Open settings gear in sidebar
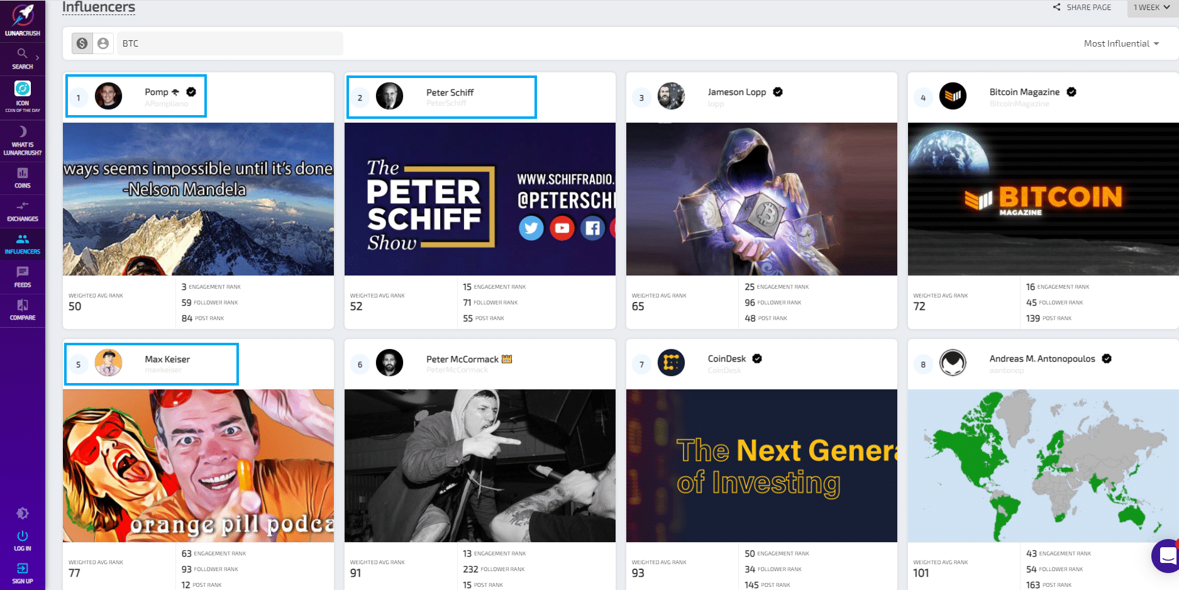 pyautogui.click(x=23, y=513)
